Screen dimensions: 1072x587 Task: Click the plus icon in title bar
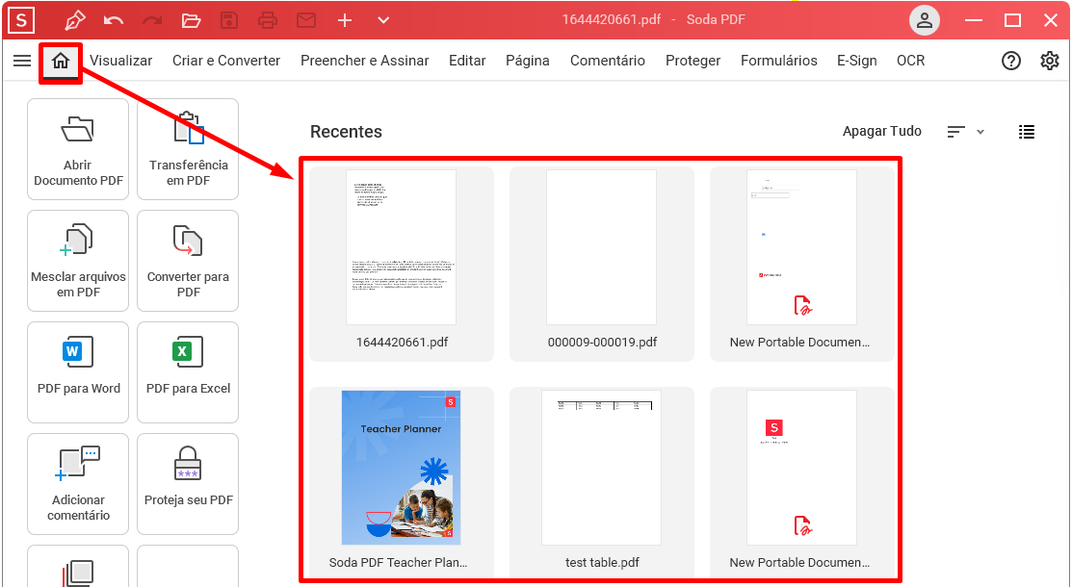[345, 20]
